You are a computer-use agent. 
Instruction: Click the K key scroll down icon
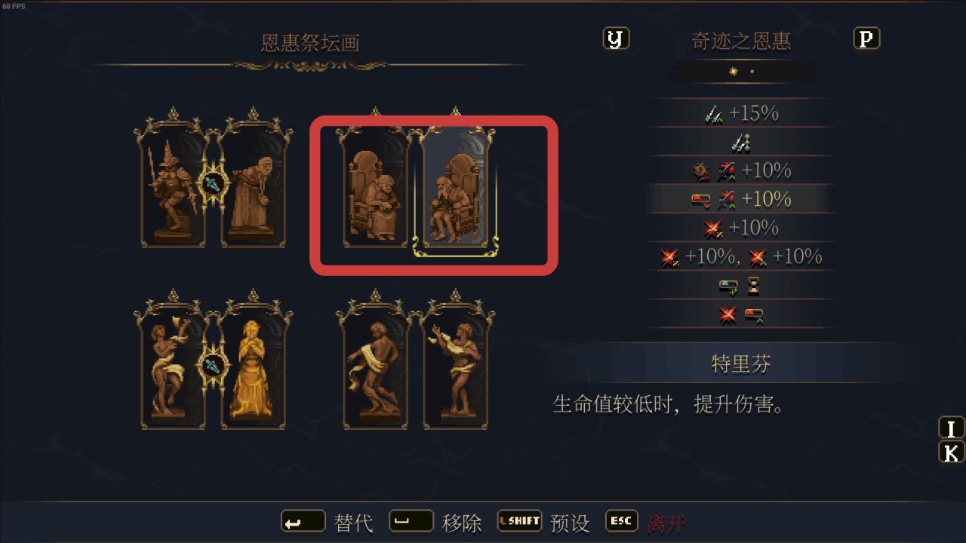[x=952, y=452]
